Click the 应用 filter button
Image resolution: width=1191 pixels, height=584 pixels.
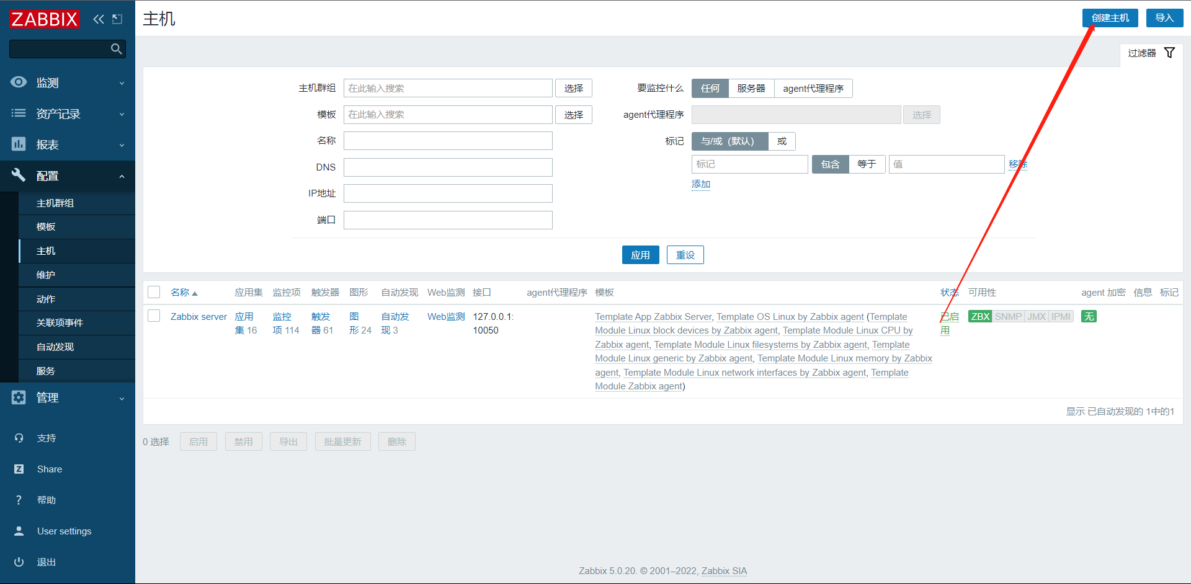[x=641, y=255]
